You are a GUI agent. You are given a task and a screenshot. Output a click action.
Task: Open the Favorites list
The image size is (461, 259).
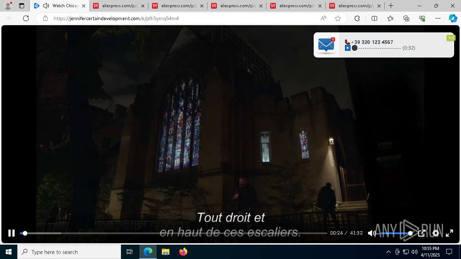pos(390,18)
